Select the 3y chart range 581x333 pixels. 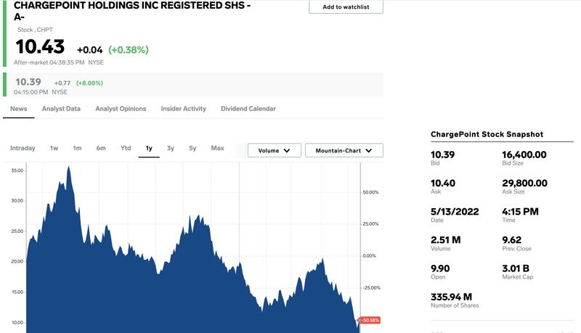(171, 148)
